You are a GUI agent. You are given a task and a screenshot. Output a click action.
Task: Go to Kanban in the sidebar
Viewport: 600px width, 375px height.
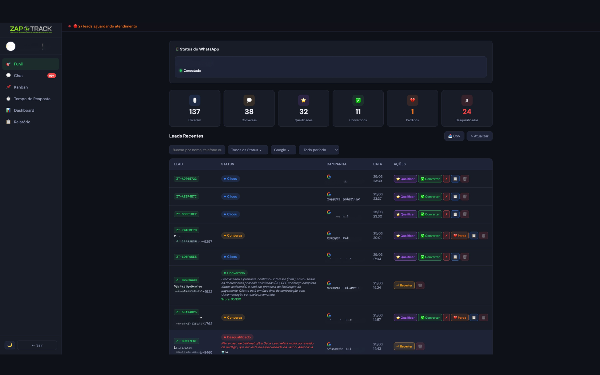point(21,87)
